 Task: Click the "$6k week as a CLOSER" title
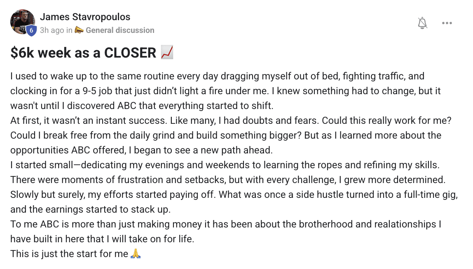click(x=83, y=53)
